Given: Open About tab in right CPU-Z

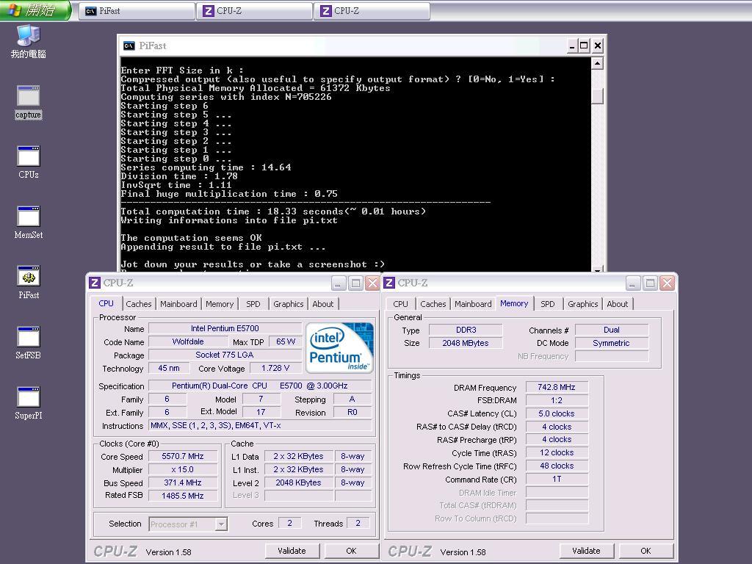Looking at the screenshot, I should coord(617,304).
